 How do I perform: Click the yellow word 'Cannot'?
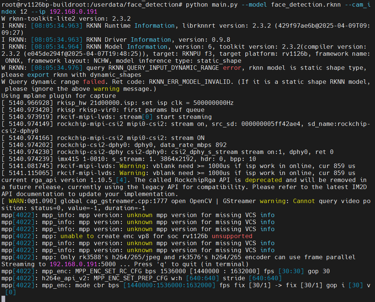tap(304, 201)
